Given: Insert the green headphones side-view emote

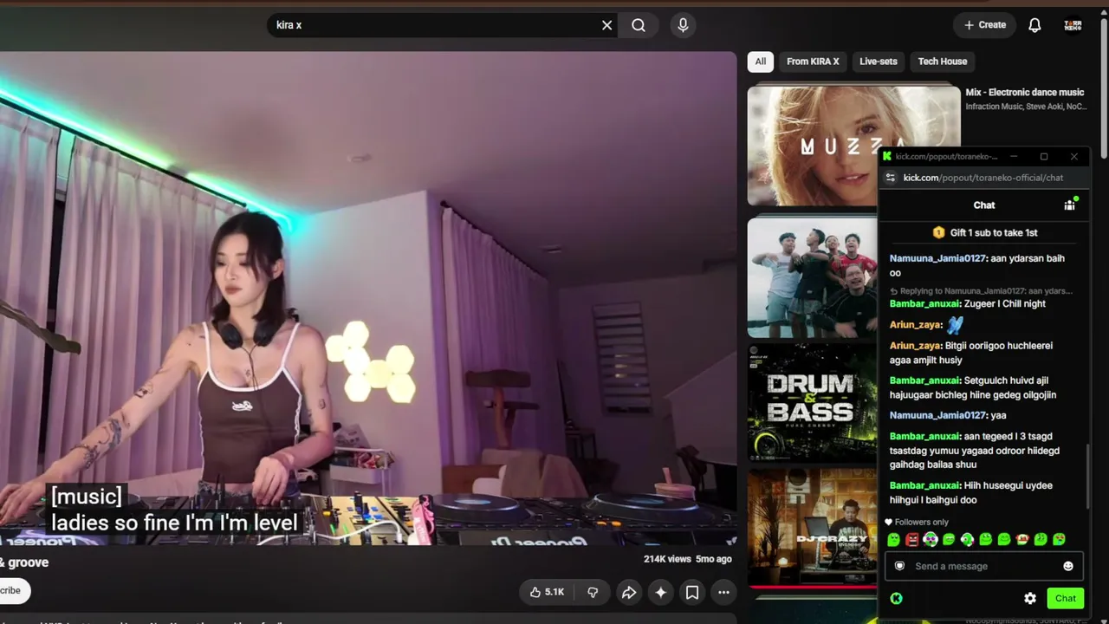Looking at the screenshot, I should coord(967,540).
